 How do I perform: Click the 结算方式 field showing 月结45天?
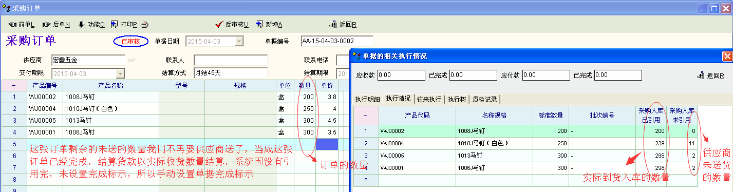click(x=231, y=73)
